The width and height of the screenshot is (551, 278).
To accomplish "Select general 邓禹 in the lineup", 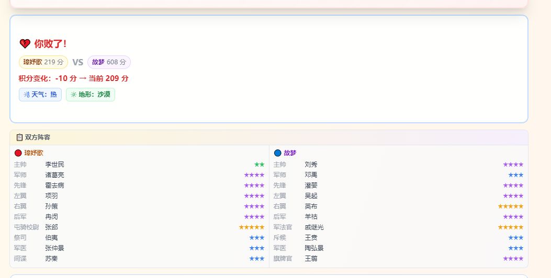I will pyautogui.click(x=311, y=175).
